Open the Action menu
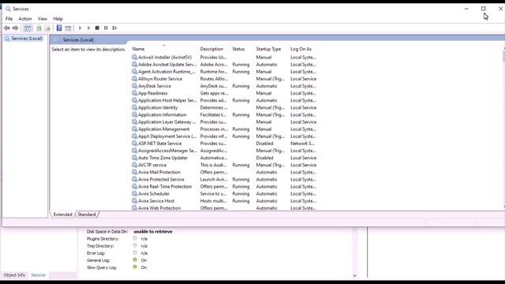Viewport: 505px width, 284px height. pos(24,19)
